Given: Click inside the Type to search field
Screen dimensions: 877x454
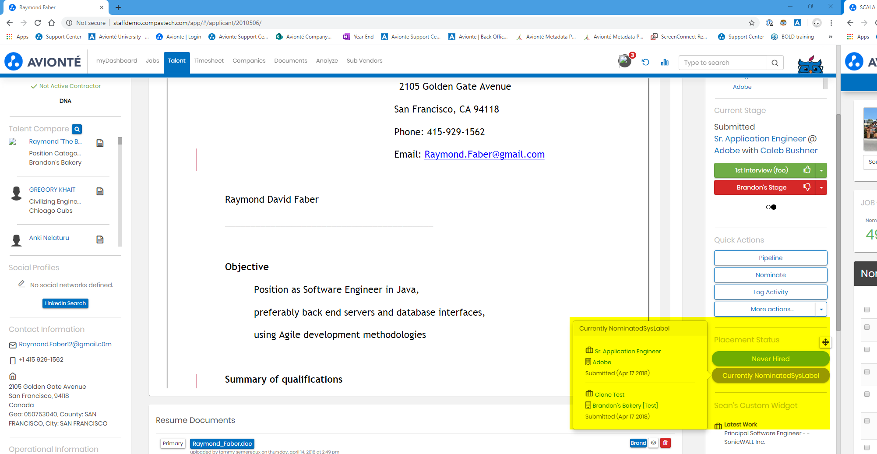Looking at the screenshot, I should 722,63.
